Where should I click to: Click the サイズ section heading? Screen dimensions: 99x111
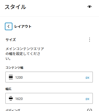[11, 40]
